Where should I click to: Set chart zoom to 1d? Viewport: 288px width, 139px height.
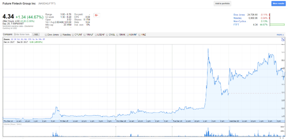point(12,39)
